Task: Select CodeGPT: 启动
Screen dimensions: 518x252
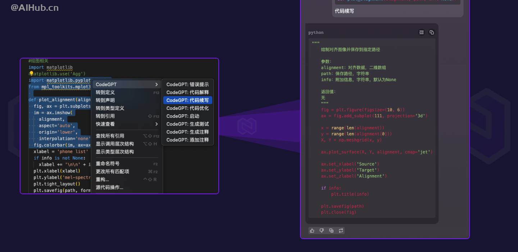Action: 188,116
